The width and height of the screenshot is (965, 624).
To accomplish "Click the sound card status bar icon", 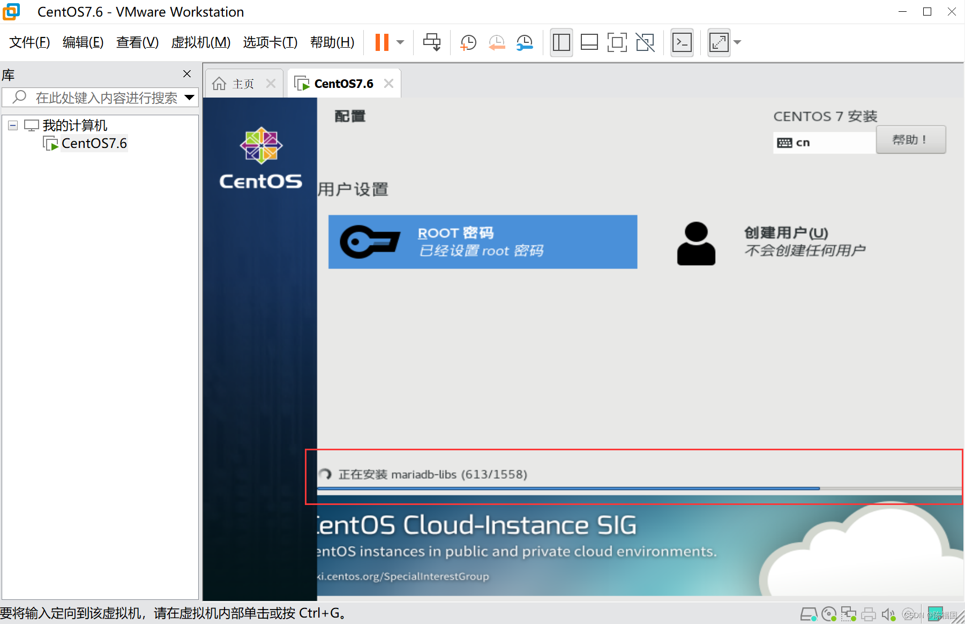I will pyautogui.click(x=888, y=614).
